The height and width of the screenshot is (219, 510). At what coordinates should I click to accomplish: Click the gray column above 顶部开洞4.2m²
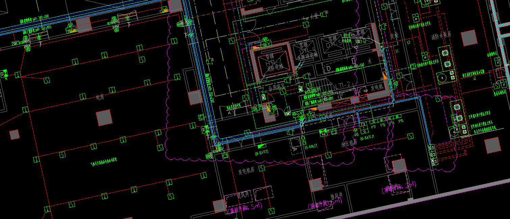pyautogui.click(x=399, y=166)
